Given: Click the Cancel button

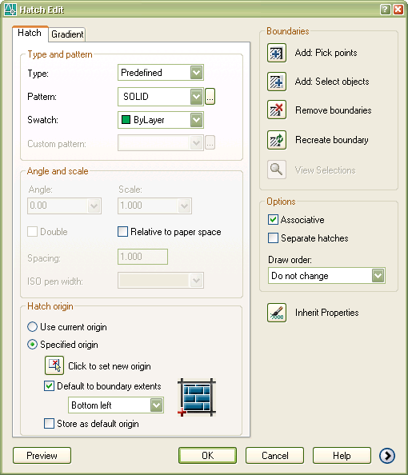Looking at the screenshot, I should tap(274, 456).
